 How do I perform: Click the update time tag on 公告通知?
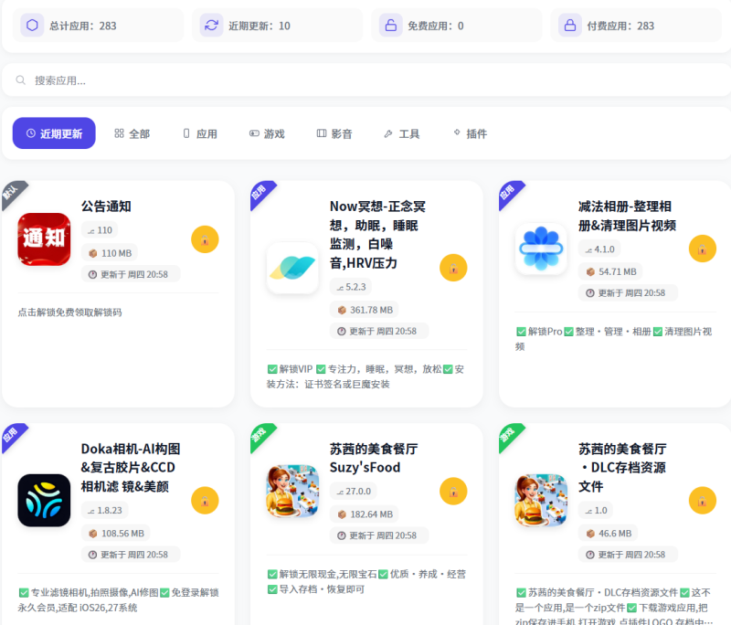click(x=131, y=274)
